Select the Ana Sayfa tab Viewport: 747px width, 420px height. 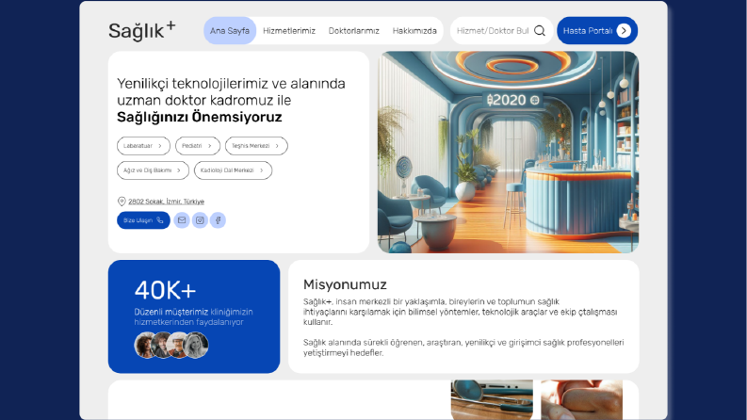pyautogui.click(x=230, y=30)
